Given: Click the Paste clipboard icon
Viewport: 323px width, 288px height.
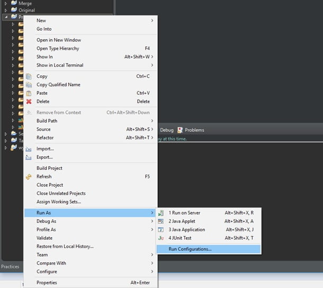Looking at the screenshot, I should coord(29,93).
